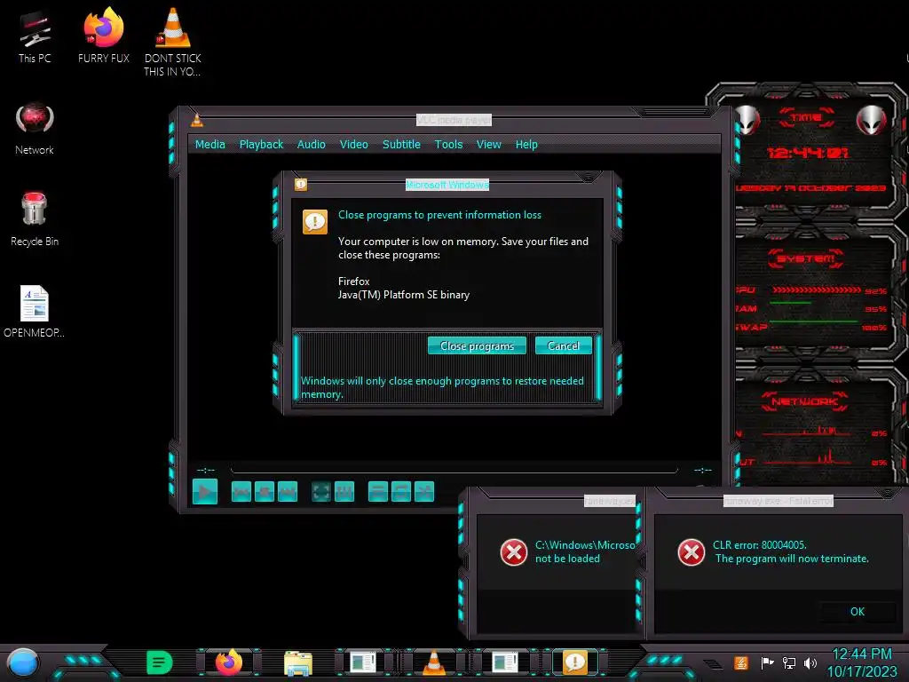Viewport: 909px width, 682px height.
Task: Open the volume speaker tray icon
Action: [x=810, y=662]
